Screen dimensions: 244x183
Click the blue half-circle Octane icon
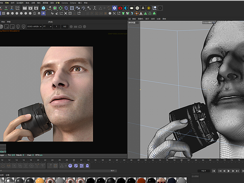click(126, 8)
